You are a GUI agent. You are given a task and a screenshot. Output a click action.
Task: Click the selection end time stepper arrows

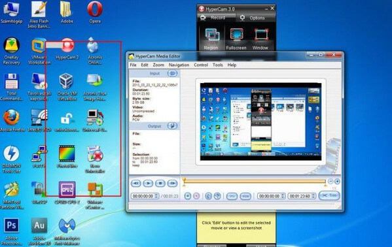(x=313, y=196)
